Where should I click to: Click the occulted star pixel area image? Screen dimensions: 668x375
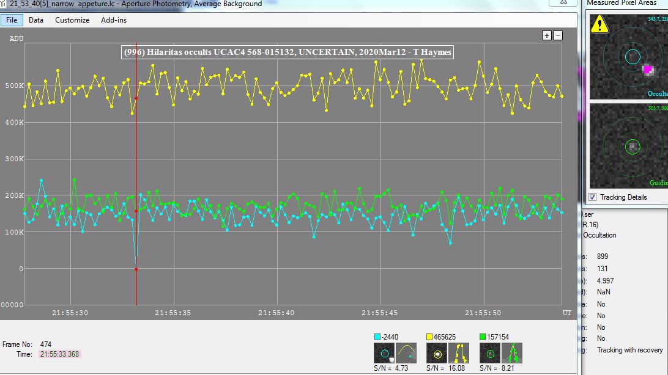629,56
